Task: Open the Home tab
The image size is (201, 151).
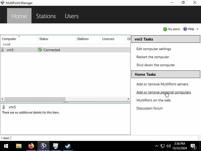Action: point(19,16)
